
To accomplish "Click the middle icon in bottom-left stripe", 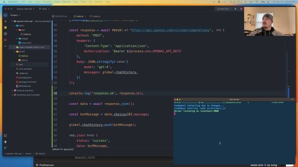I will click(5, 142).
